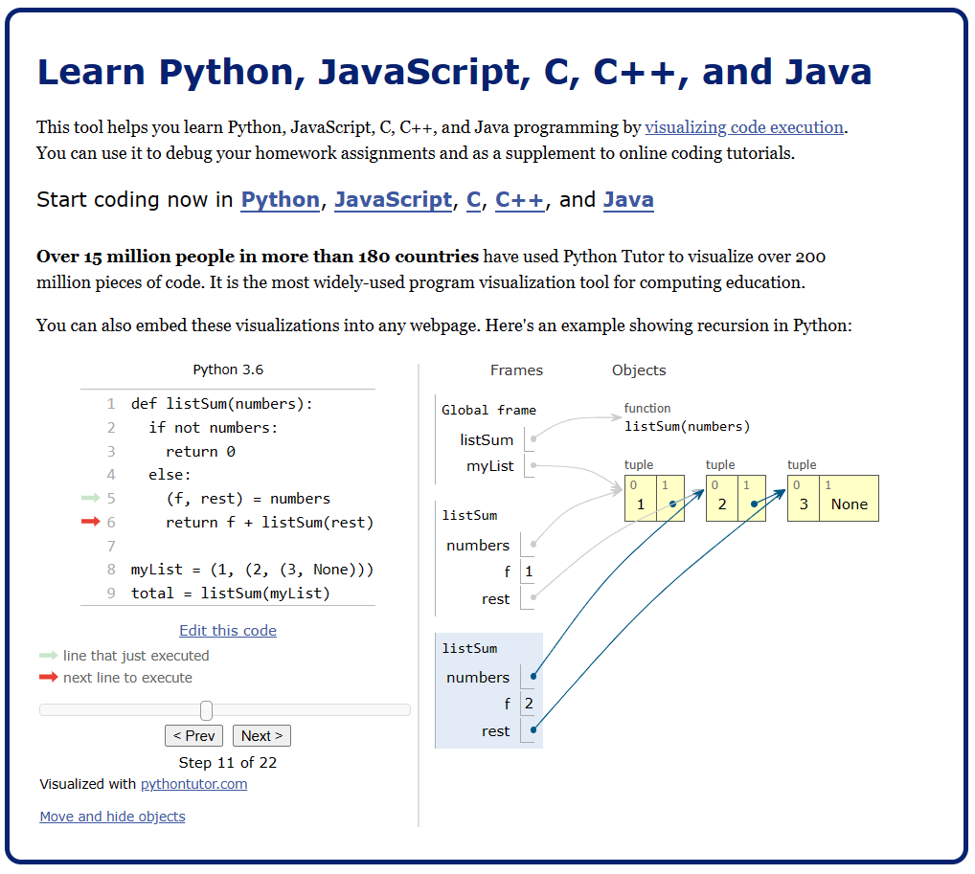Screen dimensions: 975x874
Task: Click code line 1 def listSum(numbers):
Action: (222, 404)
